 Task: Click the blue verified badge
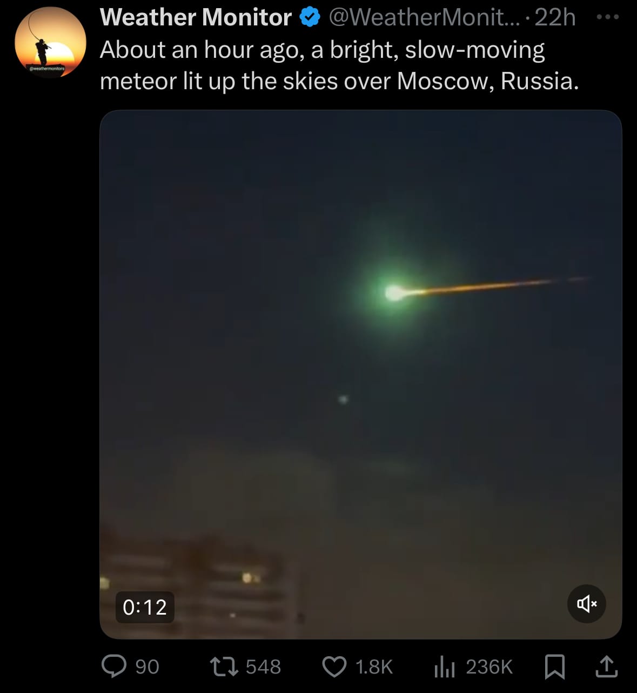tap(310, 17)
